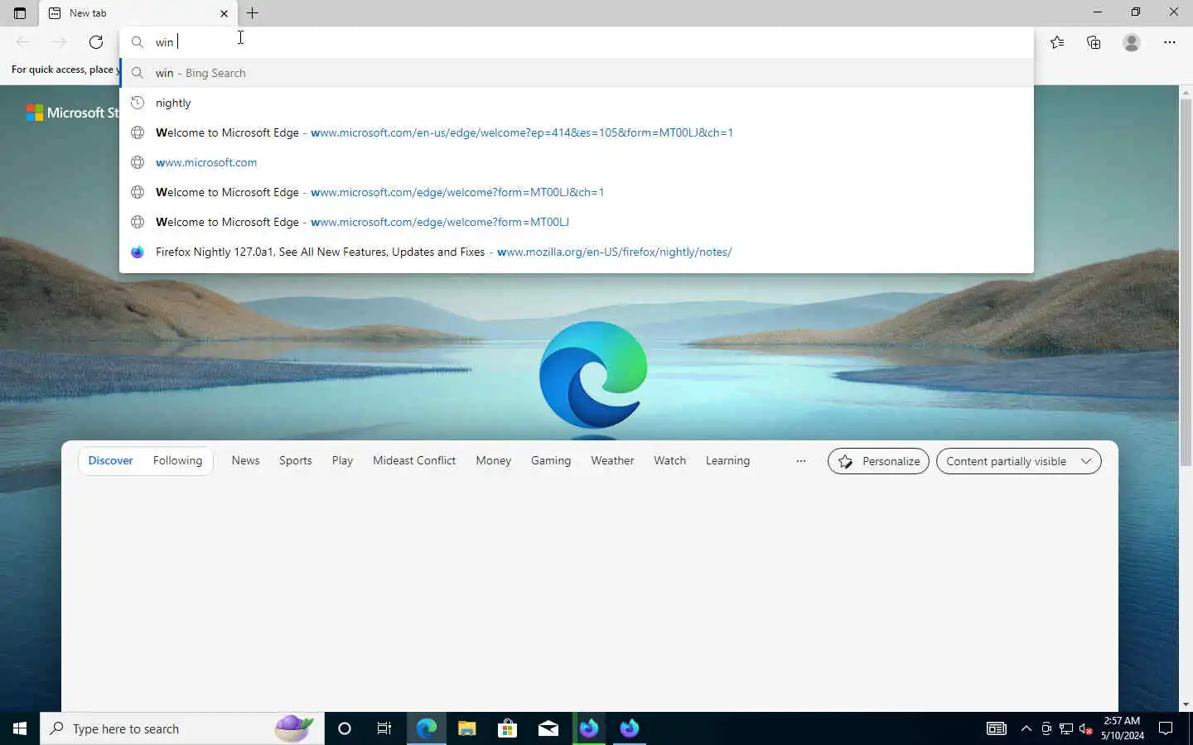Screen dimensions: 1193x745
Task: Select the 'nightly' history suggestion
Action: pos(577,103)
